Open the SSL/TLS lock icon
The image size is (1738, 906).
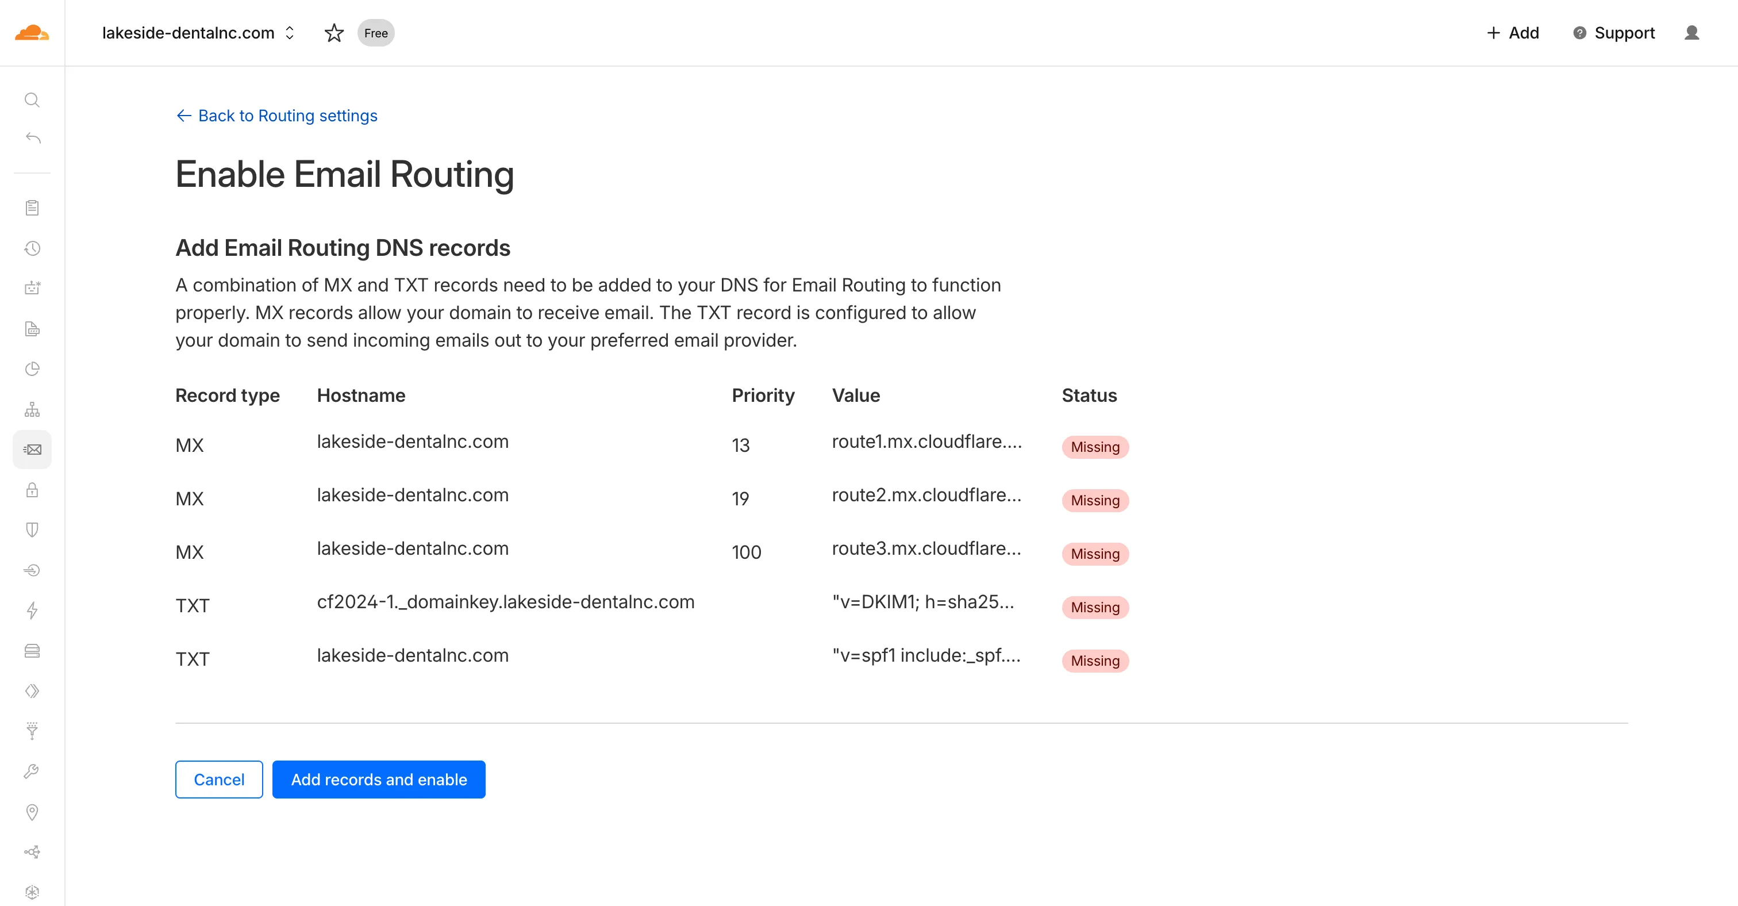tap(32, 490)
